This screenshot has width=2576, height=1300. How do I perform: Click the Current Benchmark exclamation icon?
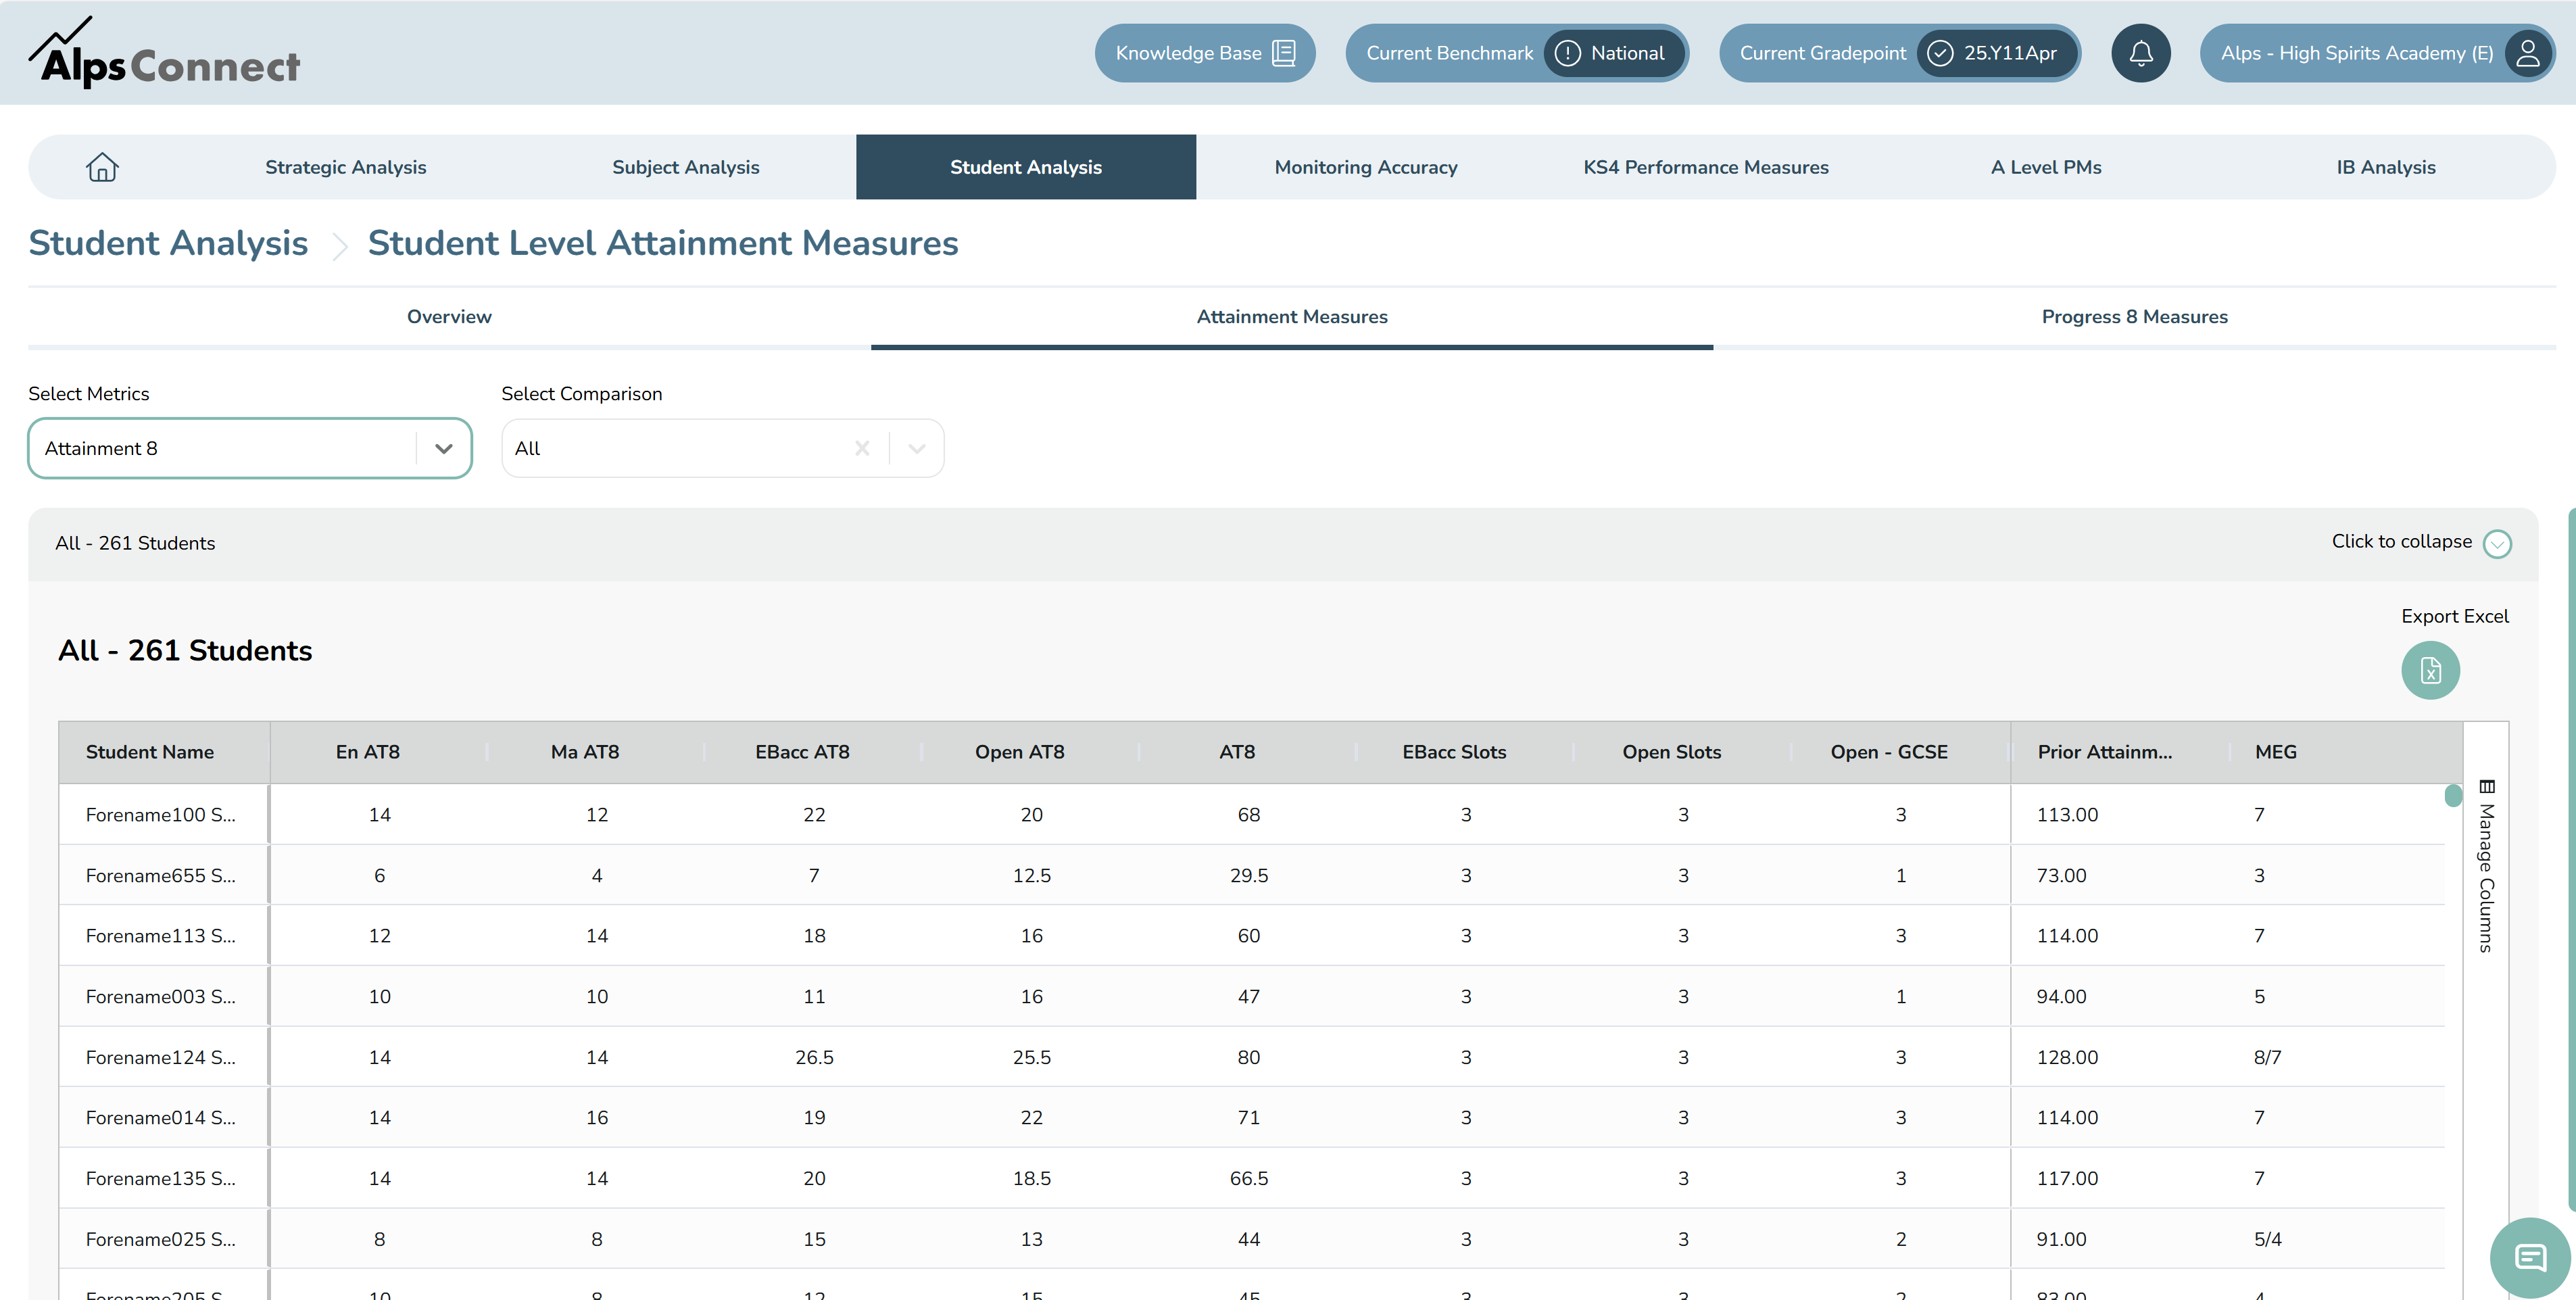tap(1567, 53)
